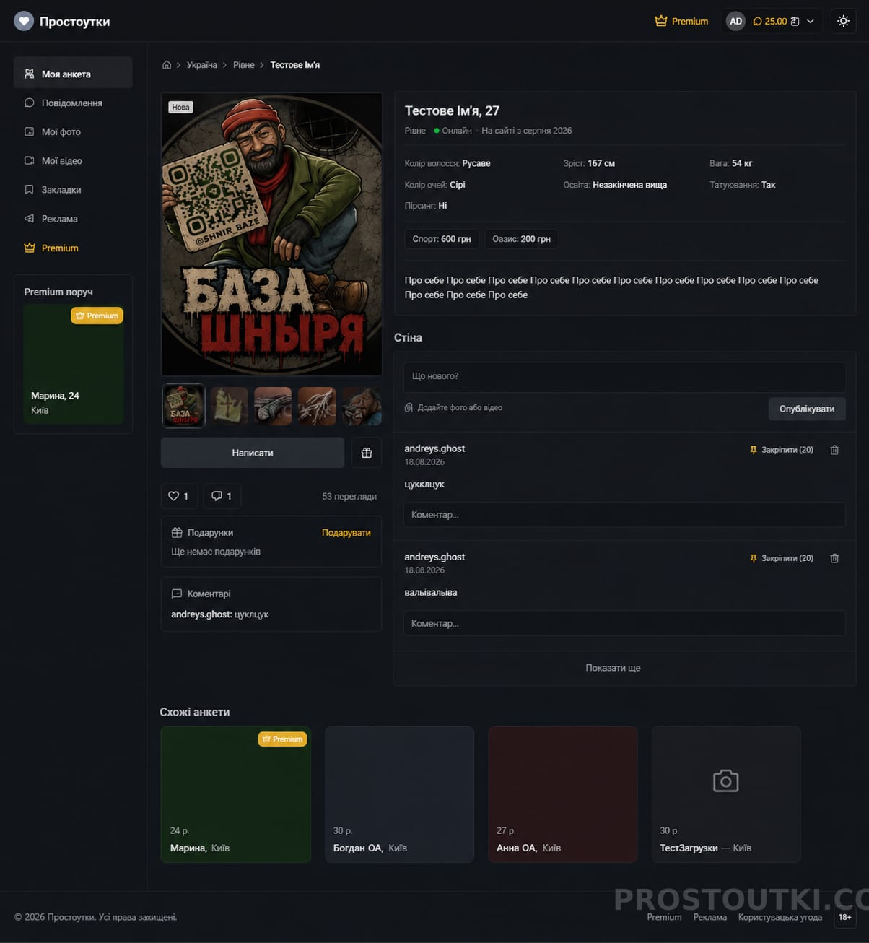Open Мої відео in sidebar
This screenshot has width=869, height=943.
[73, 160]
